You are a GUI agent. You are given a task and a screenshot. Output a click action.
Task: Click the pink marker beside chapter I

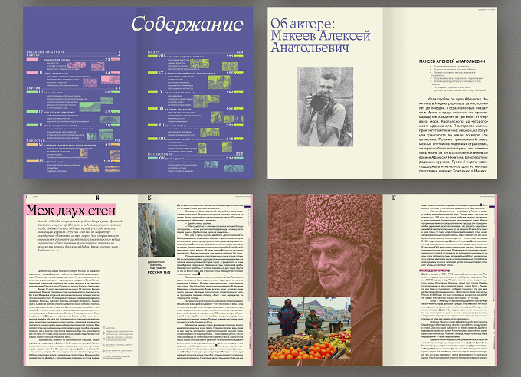[x=32, y=59]
